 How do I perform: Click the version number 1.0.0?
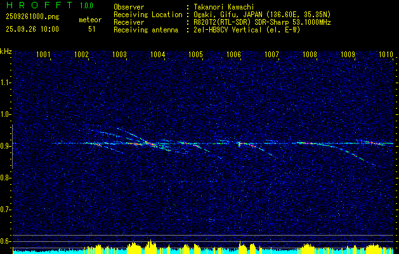coord(86,6)
